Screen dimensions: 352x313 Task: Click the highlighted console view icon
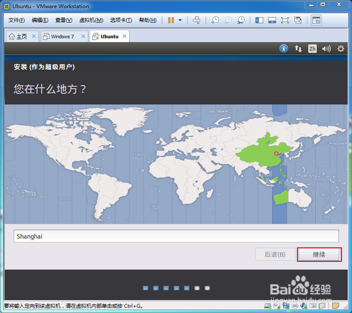316,20
